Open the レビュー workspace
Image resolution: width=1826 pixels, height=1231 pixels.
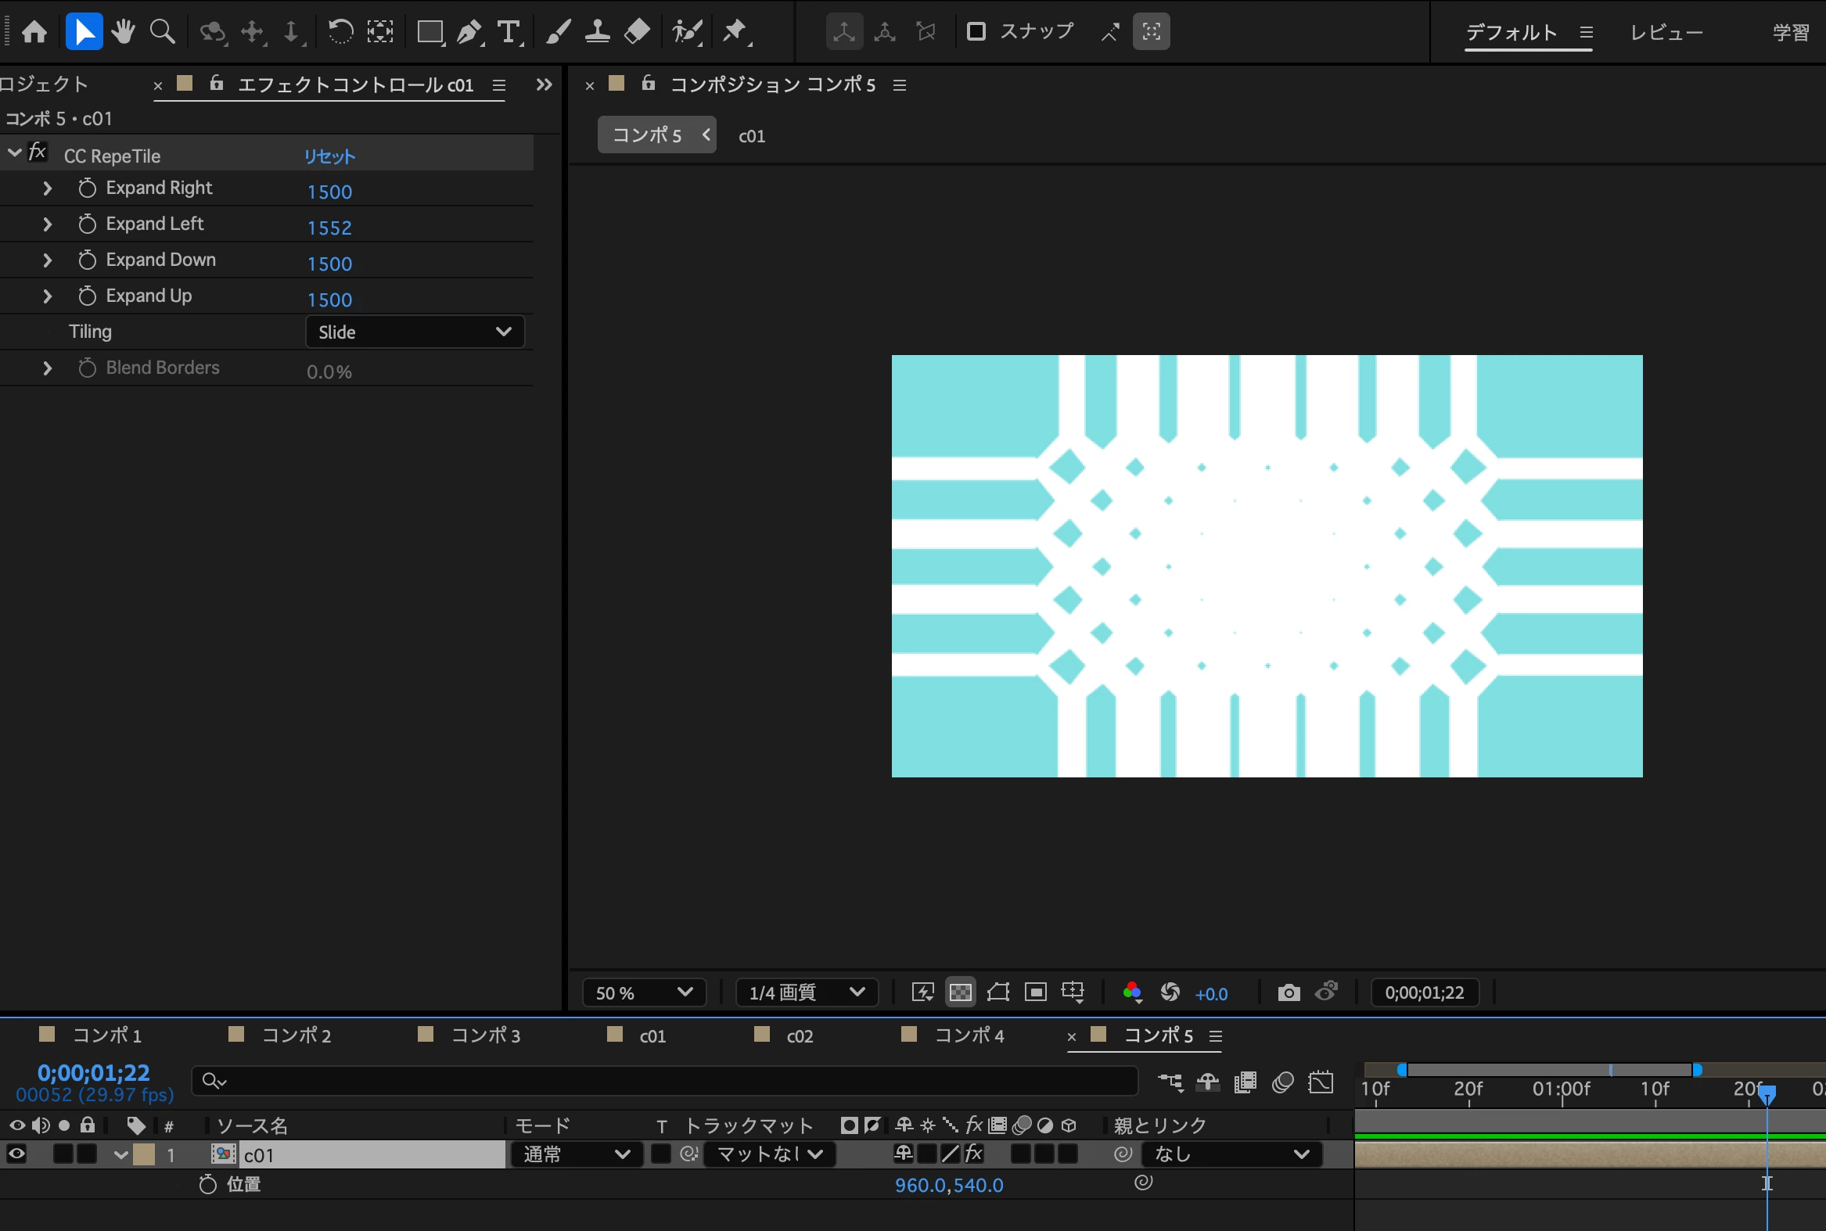coord(1666,32)
